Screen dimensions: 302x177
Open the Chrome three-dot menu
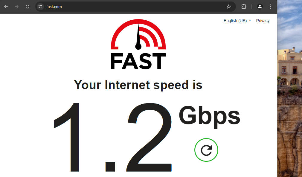click(x=271, y=7)
